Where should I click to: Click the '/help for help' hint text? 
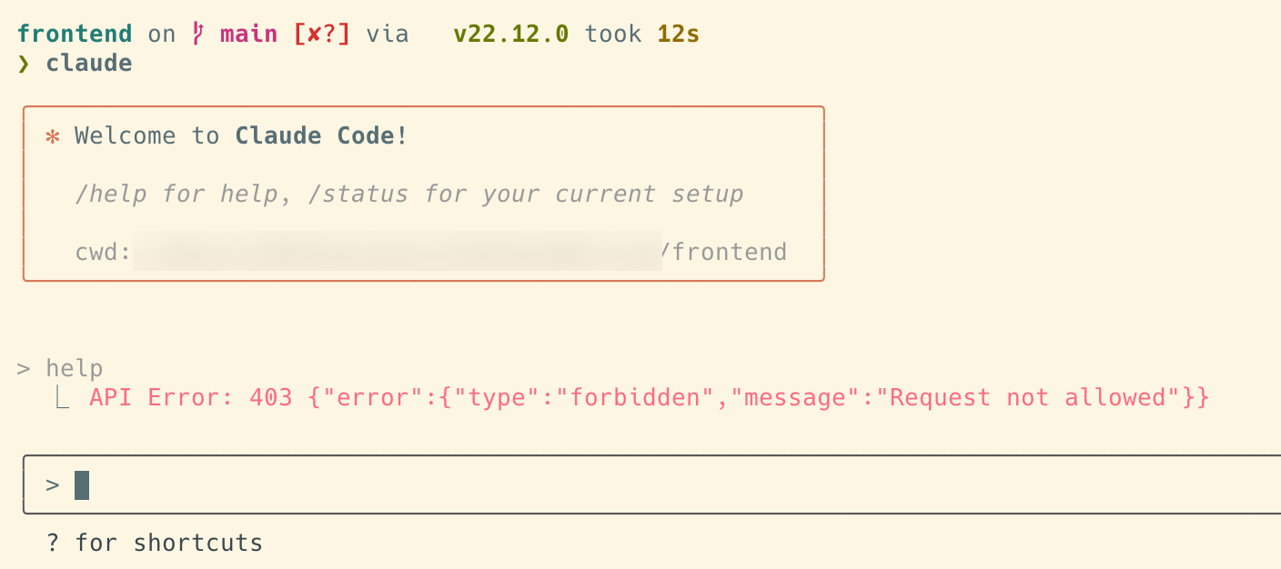[177, 194]
